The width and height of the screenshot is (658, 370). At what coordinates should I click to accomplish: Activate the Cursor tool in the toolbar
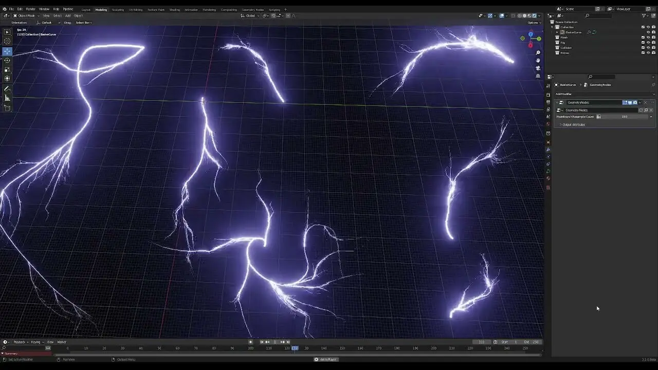[7, 41]
